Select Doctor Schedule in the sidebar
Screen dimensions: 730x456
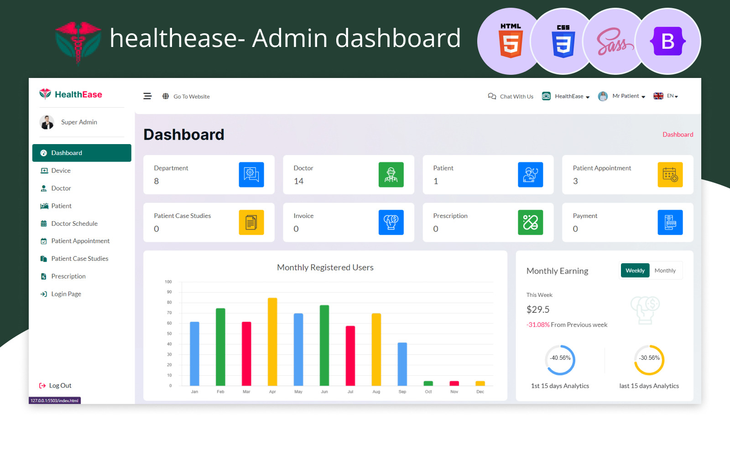74,223
